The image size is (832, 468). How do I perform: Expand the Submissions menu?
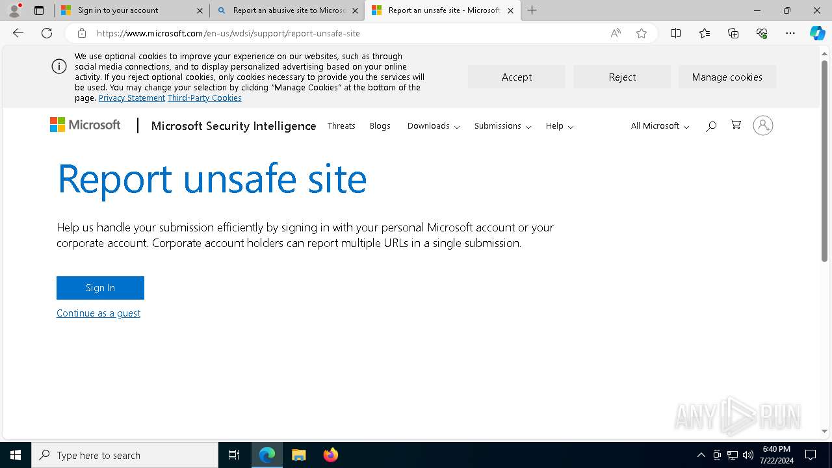502,125
